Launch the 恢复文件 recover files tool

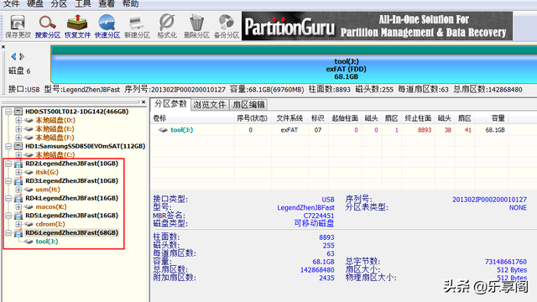[x=77, y=26]
